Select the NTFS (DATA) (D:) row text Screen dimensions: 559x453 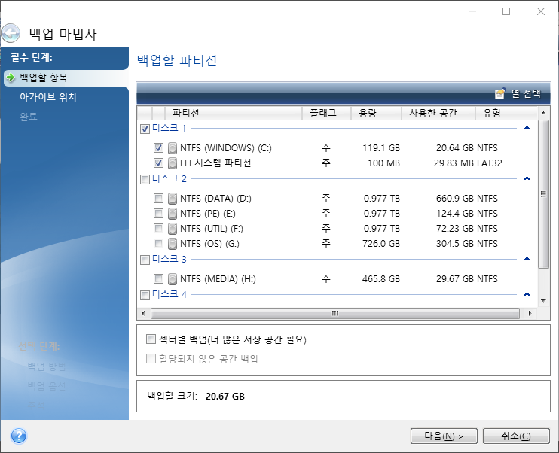click(215, 199)
